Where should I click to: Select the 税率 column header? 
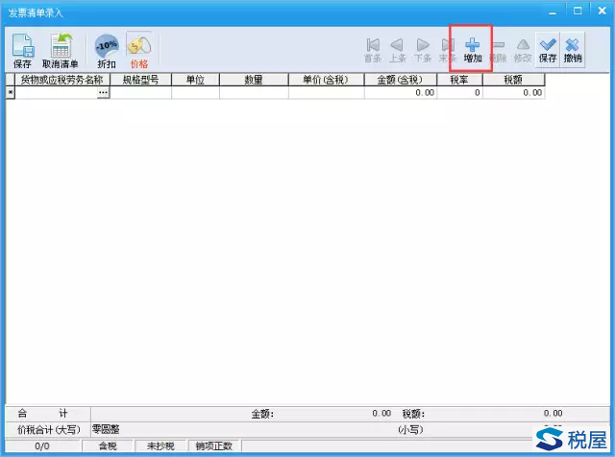[459, 80]
